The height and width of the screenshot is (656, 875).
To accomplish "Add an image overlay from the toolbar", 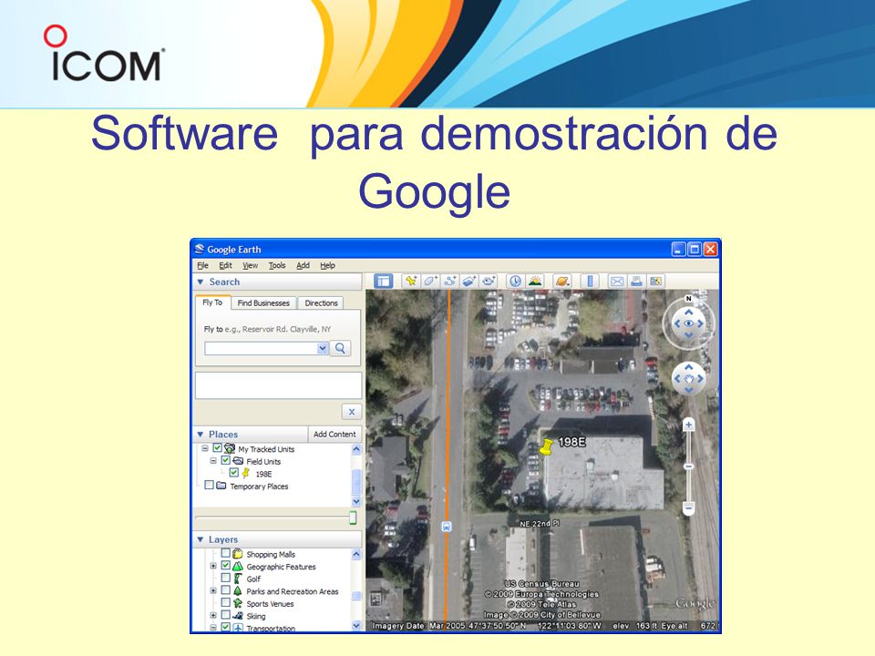I will pyautogui.click(x=468, y=282).
